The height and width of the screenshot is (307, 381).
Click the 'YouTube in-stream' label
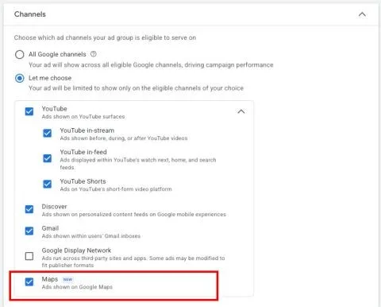(x=87, y=130)
